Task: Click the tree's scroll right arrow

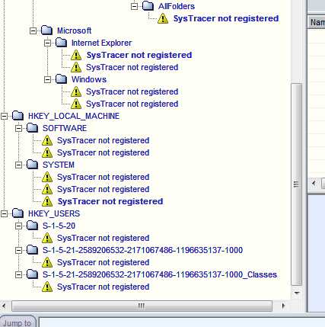Action: pyautogui.click(x=283, y=306)
